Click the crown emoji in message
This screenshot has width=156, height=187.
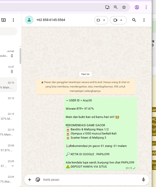click(117, 117)
